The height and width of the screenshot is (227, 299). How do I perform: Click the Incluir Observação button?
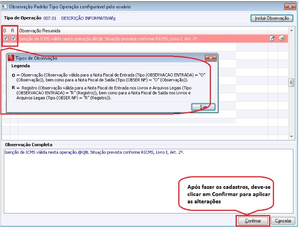[x=272, y=18]
